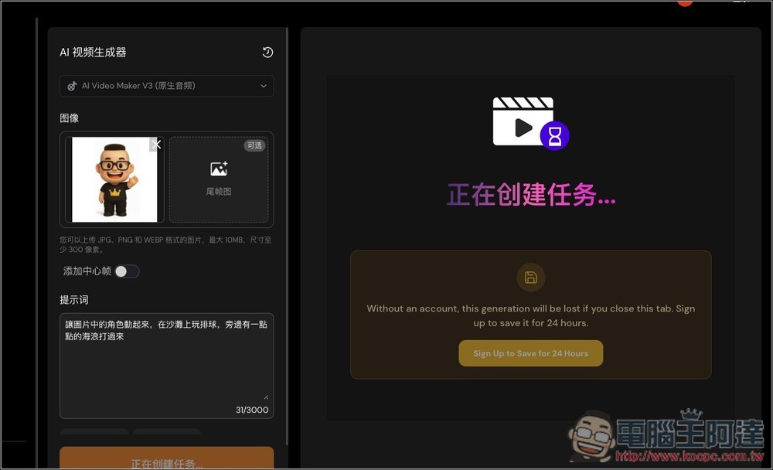773x470 pixels.
Task: Click the 可选 badge on end frame
Action: 255,145
